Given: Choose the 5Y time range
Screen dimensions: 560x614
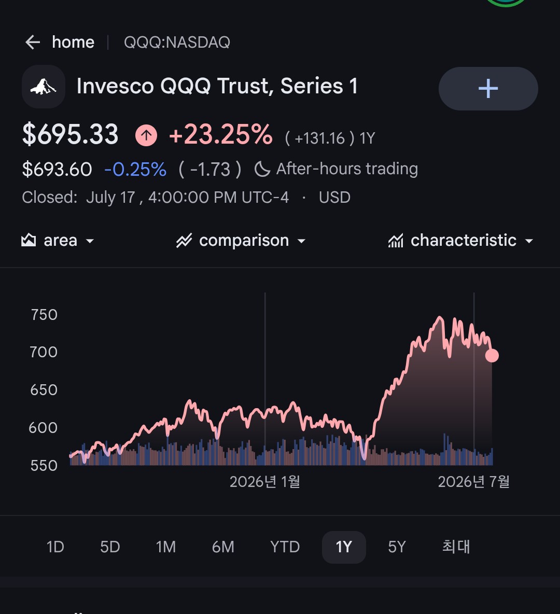Looking at the screenshot, I should click(397, 547).
